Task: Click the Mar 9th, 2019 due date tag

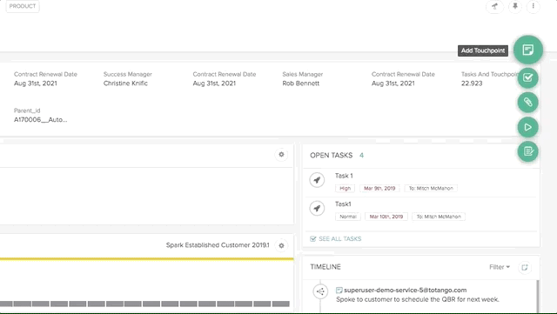Action: coord(379,188)
